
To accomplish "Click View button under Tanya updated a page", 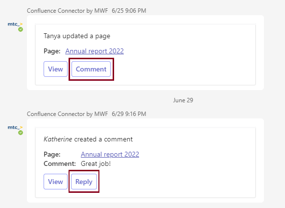I will pos(55,69).
